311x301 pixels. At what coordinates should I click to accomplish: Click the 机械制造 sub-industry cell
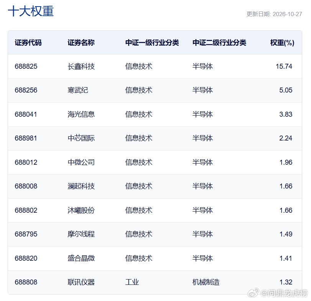[206, 282]
